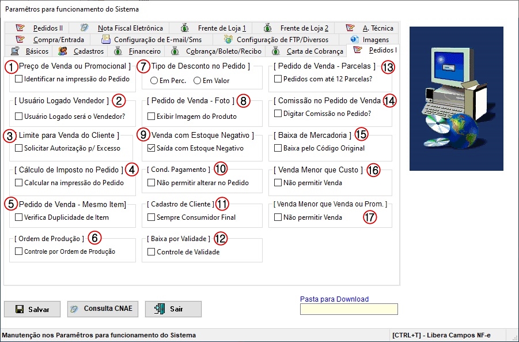The image size is (519, 342).
Task: Disable Saída com Estoque Negativo checkbox
Action: click(x=151, y=148)
